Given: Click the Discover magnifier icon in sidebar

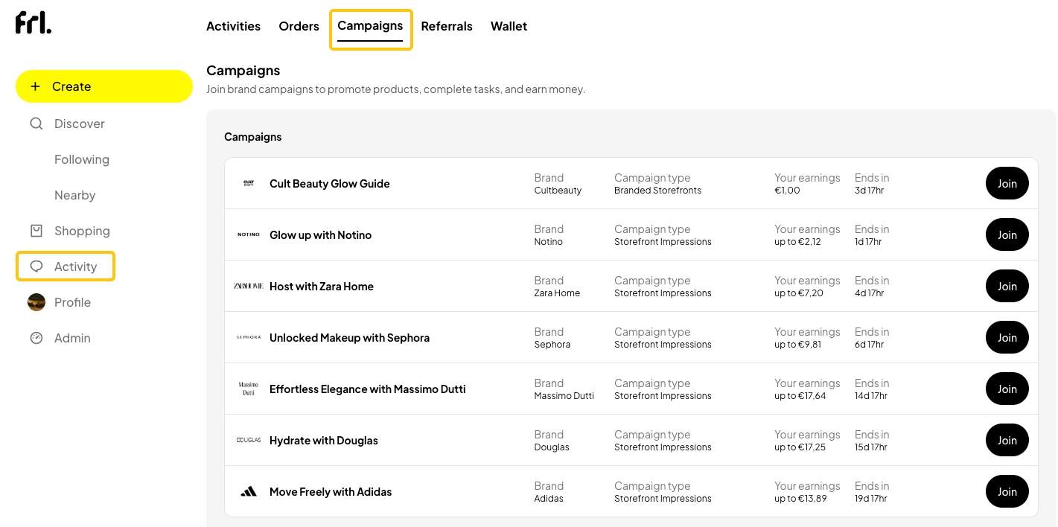Looking at the screenshot, I should coord(36,124).
